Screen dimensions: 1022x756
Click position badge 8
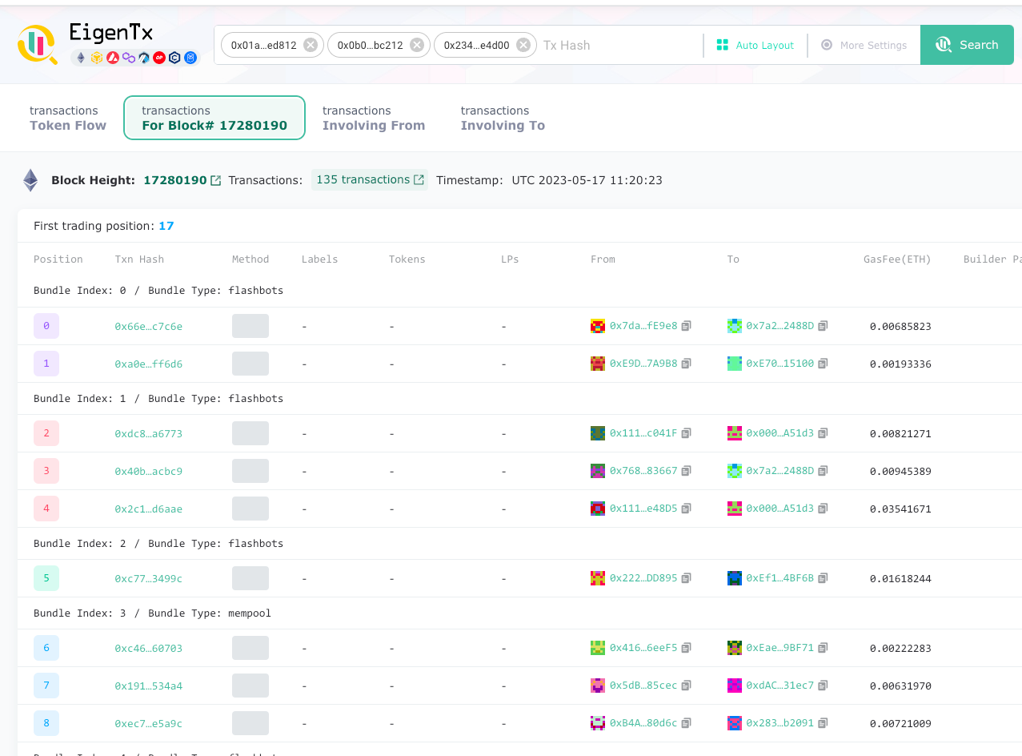click(x=46, y=723)
